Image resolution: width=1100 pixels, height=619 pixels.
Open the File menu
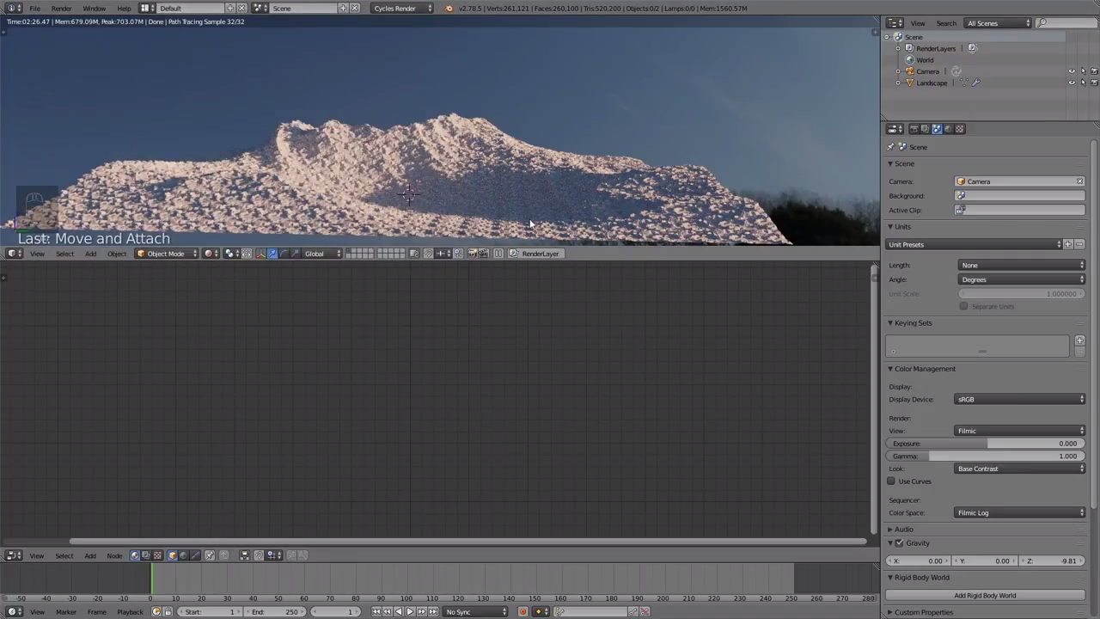[x=35, y=9]
